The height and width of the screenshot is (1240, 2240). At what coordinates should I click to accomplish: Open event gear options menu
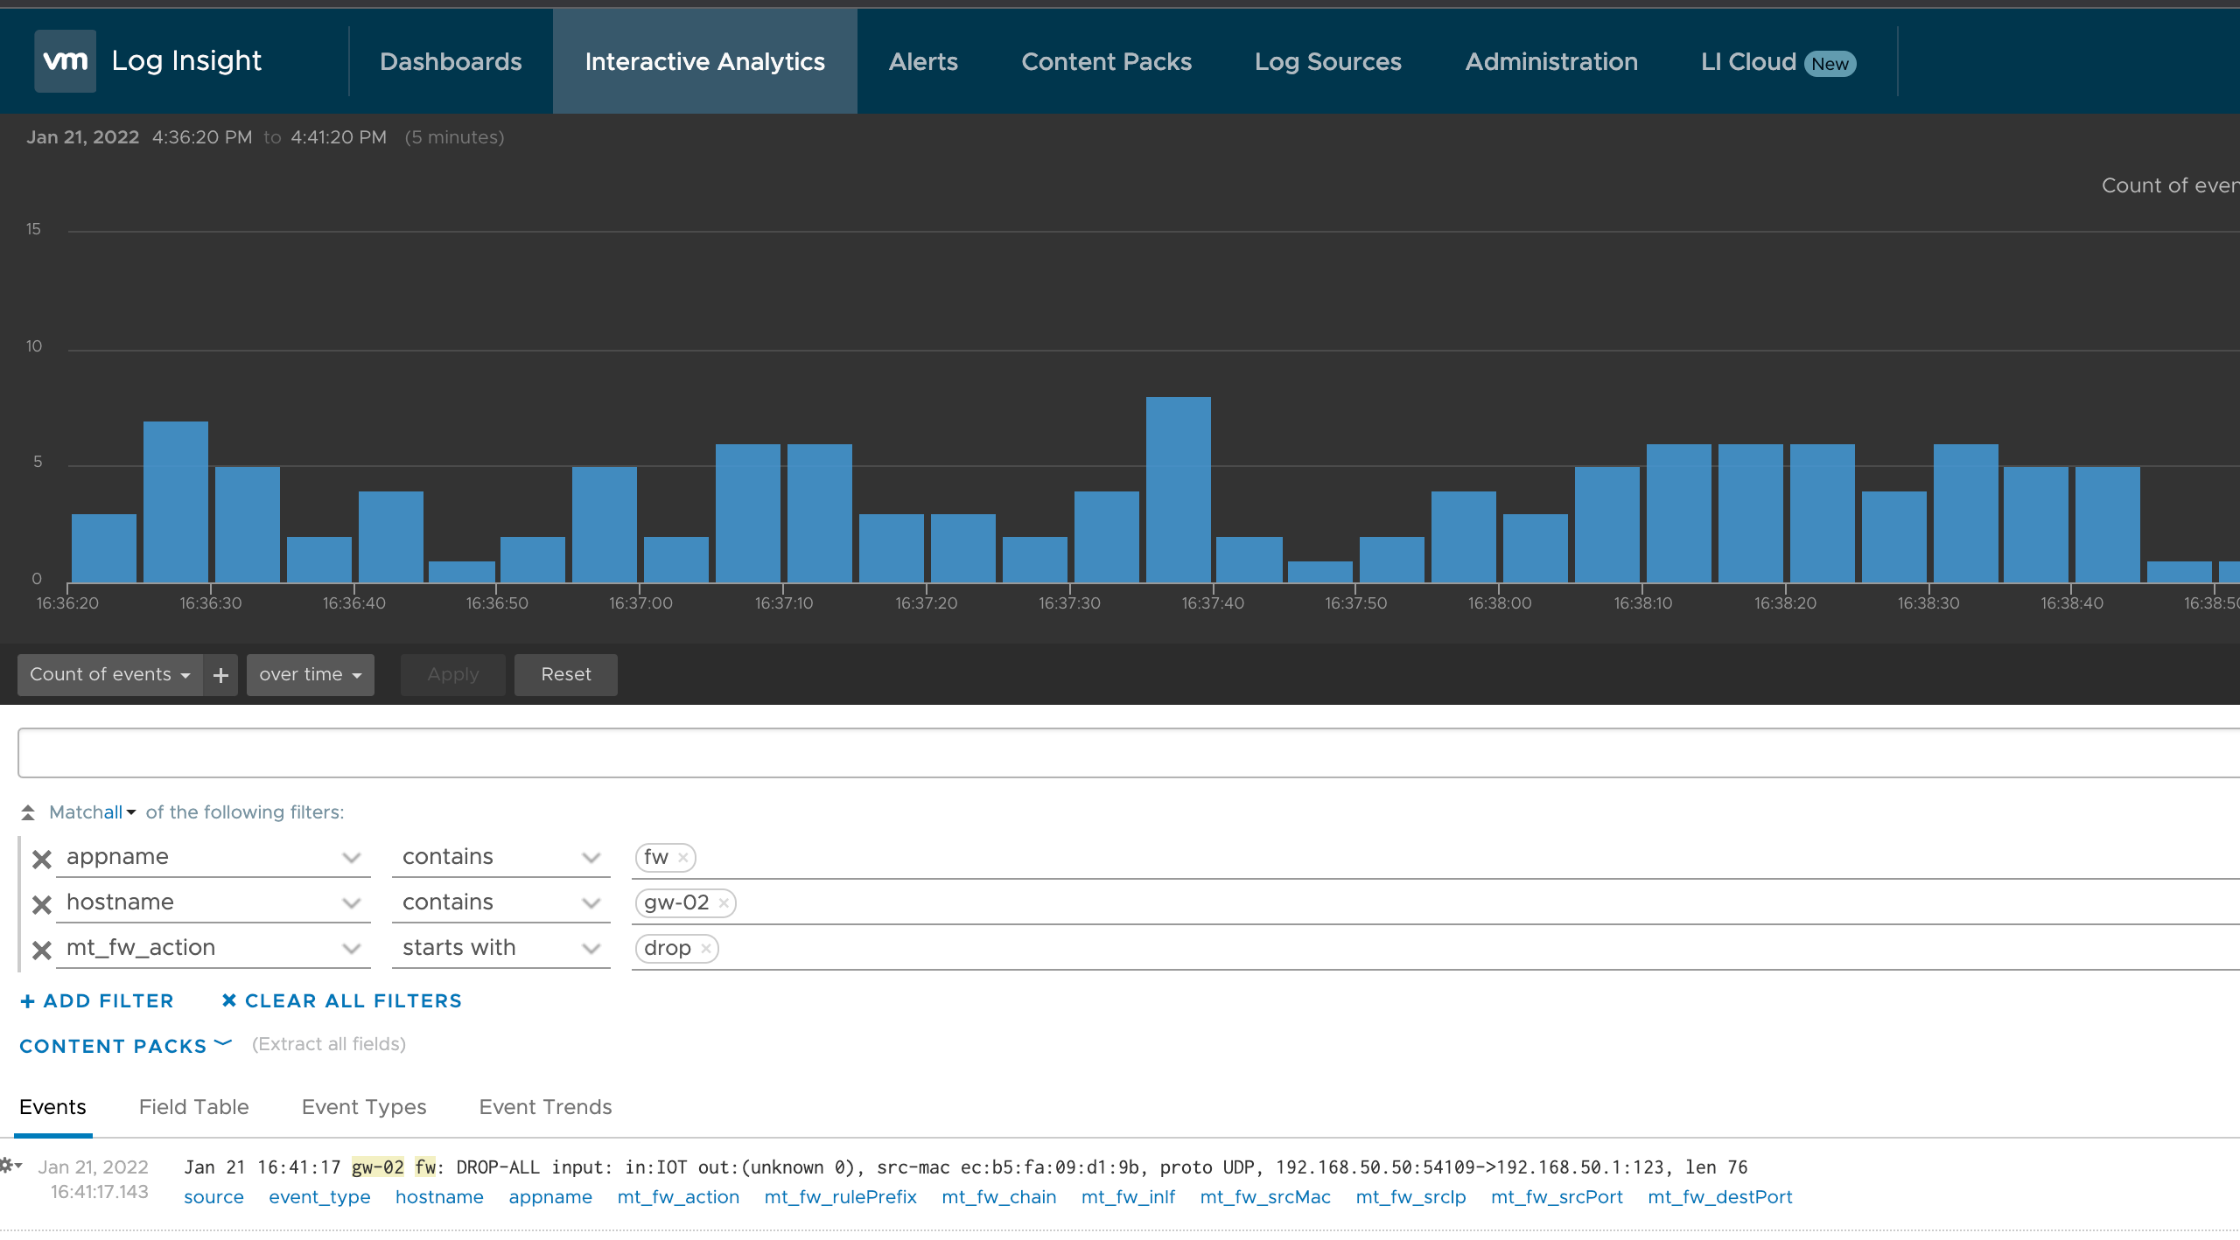tap(10, 1166)
